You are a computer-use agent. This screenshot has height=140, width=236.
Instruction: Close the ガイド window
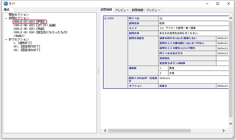pyautogui.click(x=229, y=3)
